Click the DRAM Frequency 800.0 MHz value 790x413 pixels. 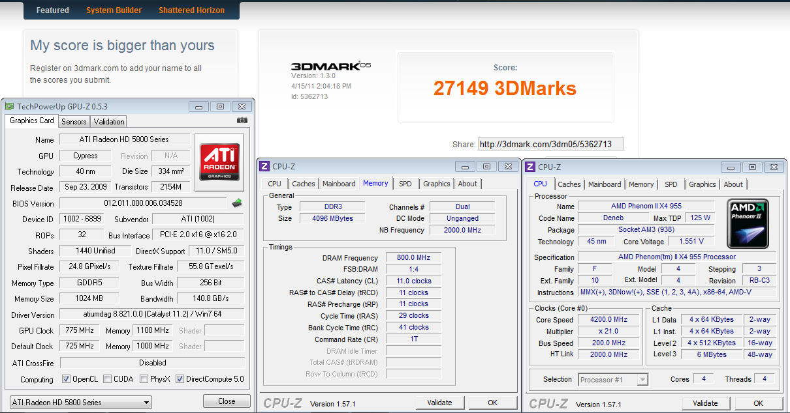[x=414, y=258]
